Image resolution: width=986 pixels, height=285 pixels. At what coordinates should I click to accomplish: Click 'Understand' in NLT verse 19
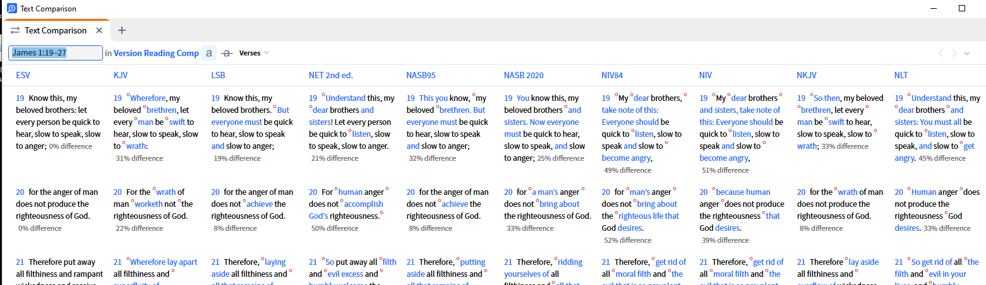click(931, 98)
